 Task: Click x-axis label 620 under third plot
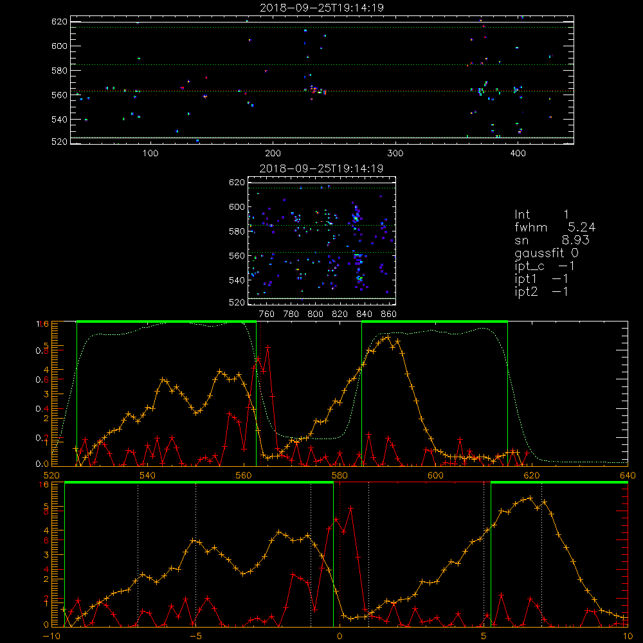[x=532, y=476]
